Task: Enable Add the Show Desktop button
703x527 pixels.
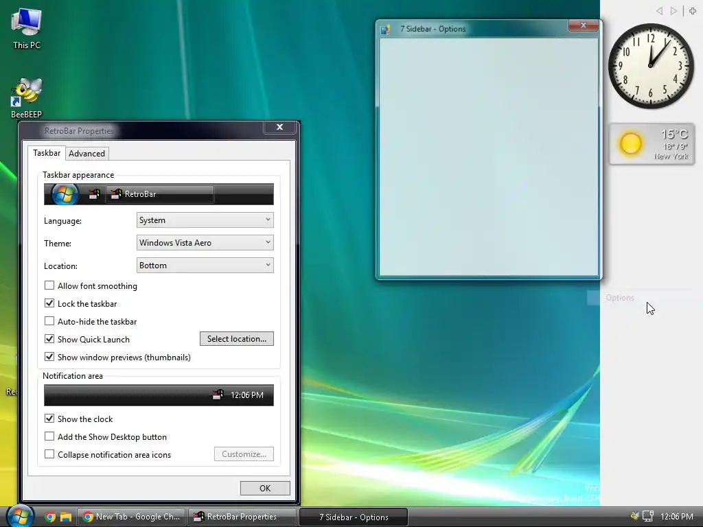Action: click(49, 436)
